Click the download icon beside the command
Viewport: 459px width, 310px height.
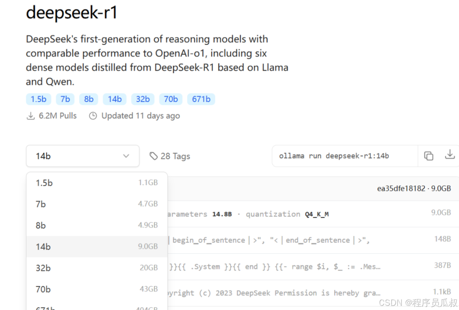(450, 154)
